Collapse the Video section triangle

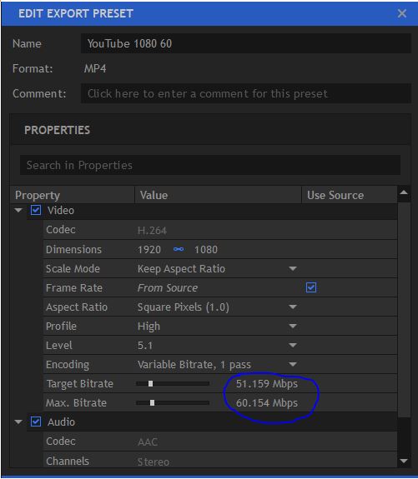18,210
